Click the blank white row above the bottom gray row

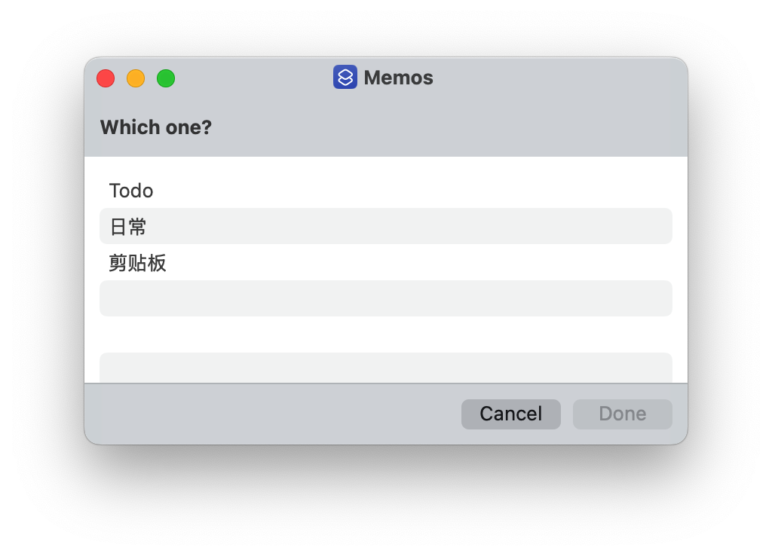pos(385,335)
